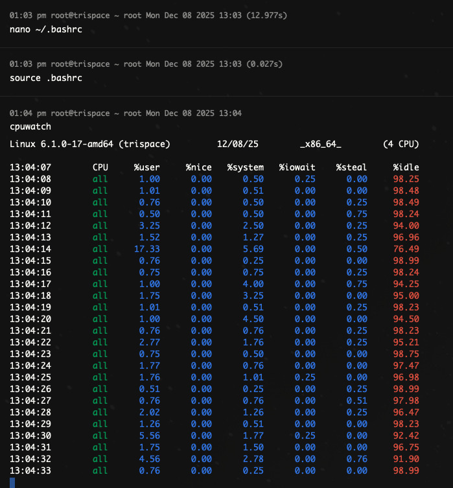Click the %idle value 97.47
Screen dimensions: 453x488
tap(406, 366)
